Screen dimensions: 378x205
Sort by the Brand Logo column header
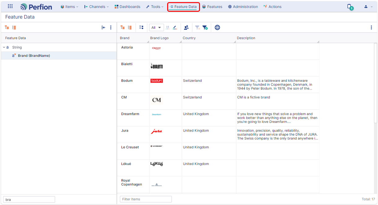[x=159, y=38]
